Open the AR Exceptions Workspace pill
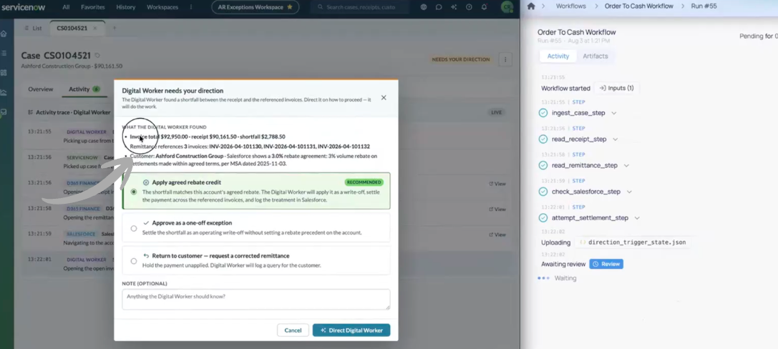The image size is (778, 349). 255,7
